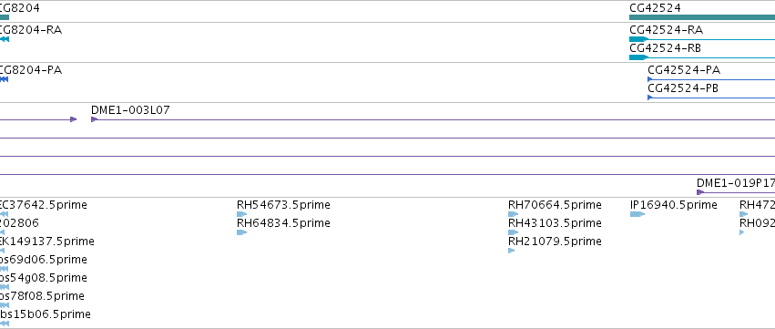This screenshot has height=329, width=775.
Task: Select the IP16940.5prime EST glyph
Action: point(637,214)
